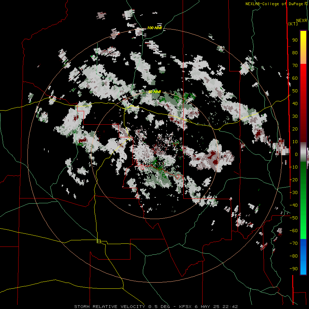
Task: Click the NEXR text above the color bar
Action: [x=302, y=21]
